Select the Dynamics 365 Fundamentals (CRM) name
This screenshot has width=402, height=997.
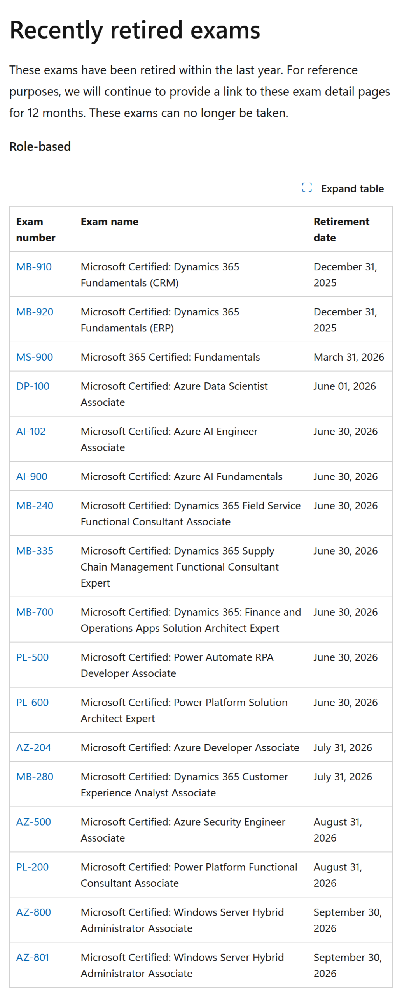click(160, 275)
